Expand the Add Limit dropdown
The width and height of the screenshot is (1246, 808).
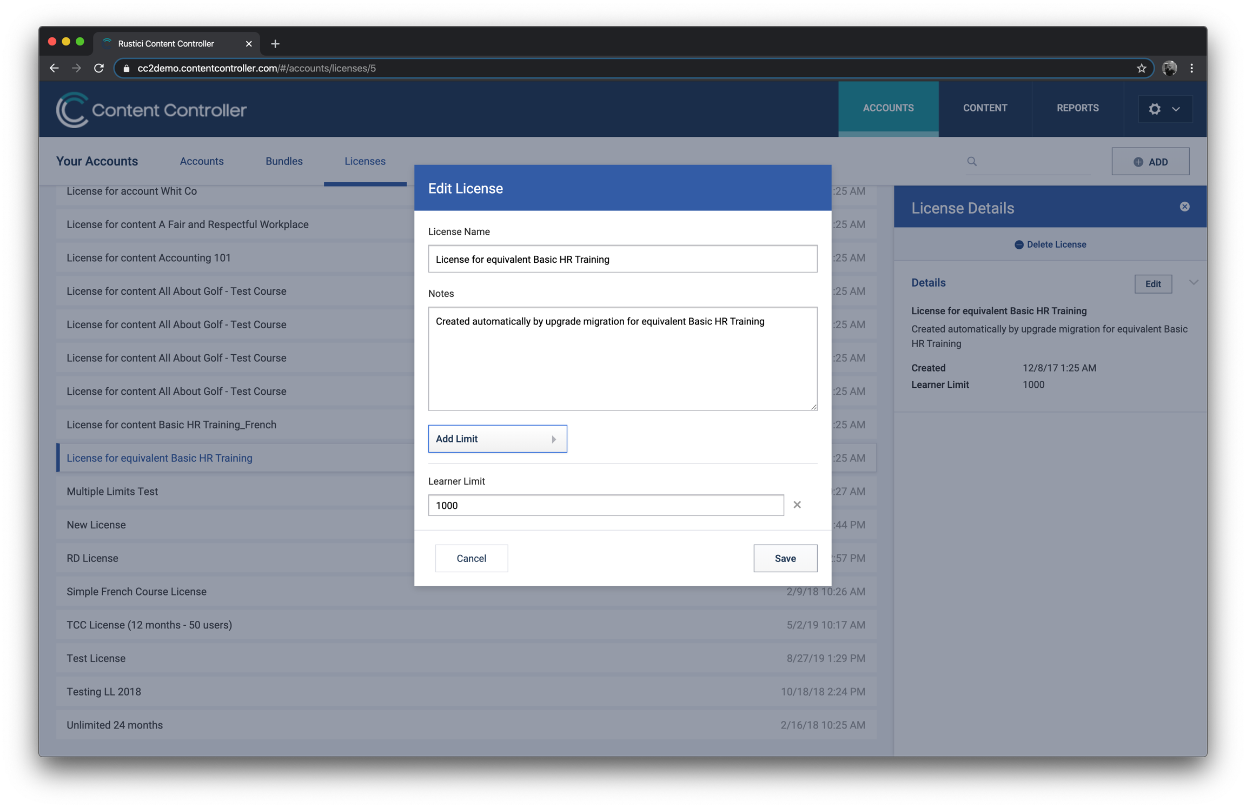(x=498, y=439)
